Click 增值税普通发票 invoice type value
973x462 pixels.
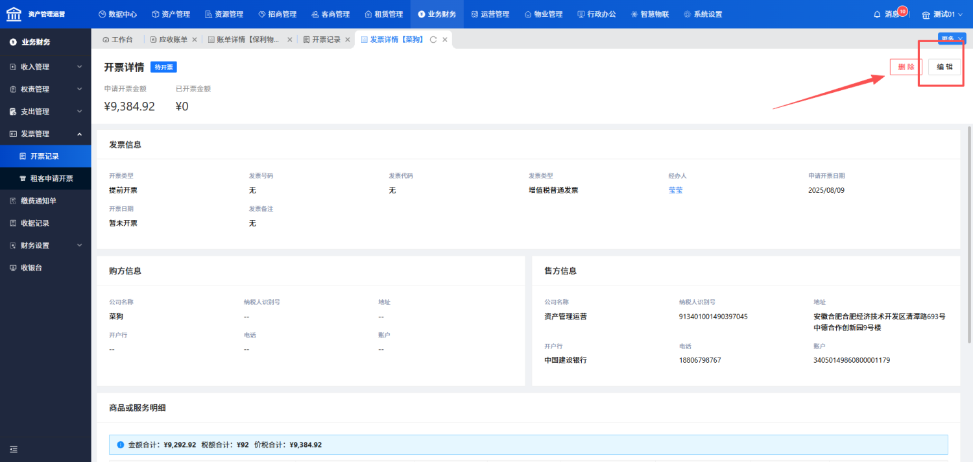point(553,190)
